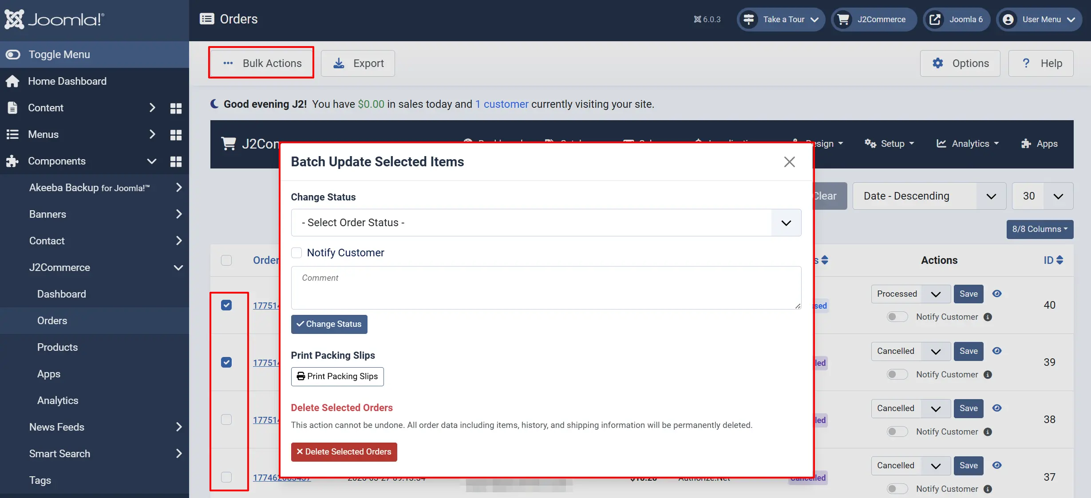Open order 38 Cancelled status dropdown
This screenshot has width=1091, height=498.
pos(911,408)
